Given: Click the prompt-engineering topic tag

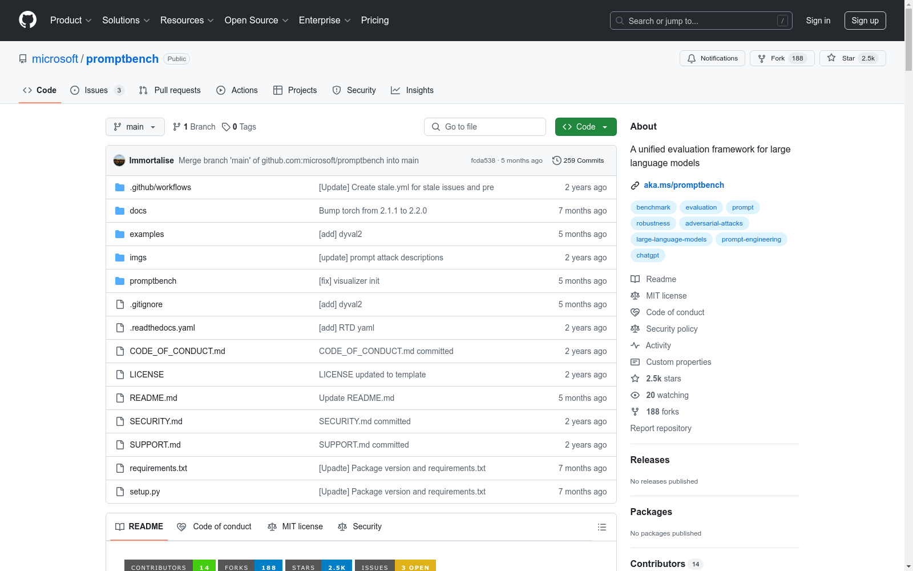Looking at the screenshot, I should tap(752, 239).
